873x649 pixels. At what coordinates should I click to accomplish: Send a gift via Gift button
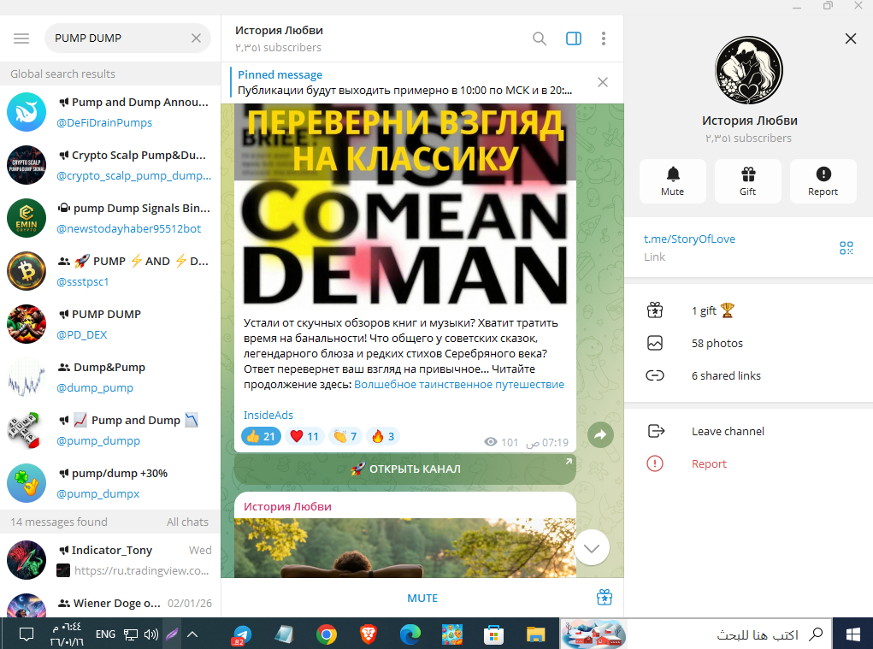tap(747, 181)
